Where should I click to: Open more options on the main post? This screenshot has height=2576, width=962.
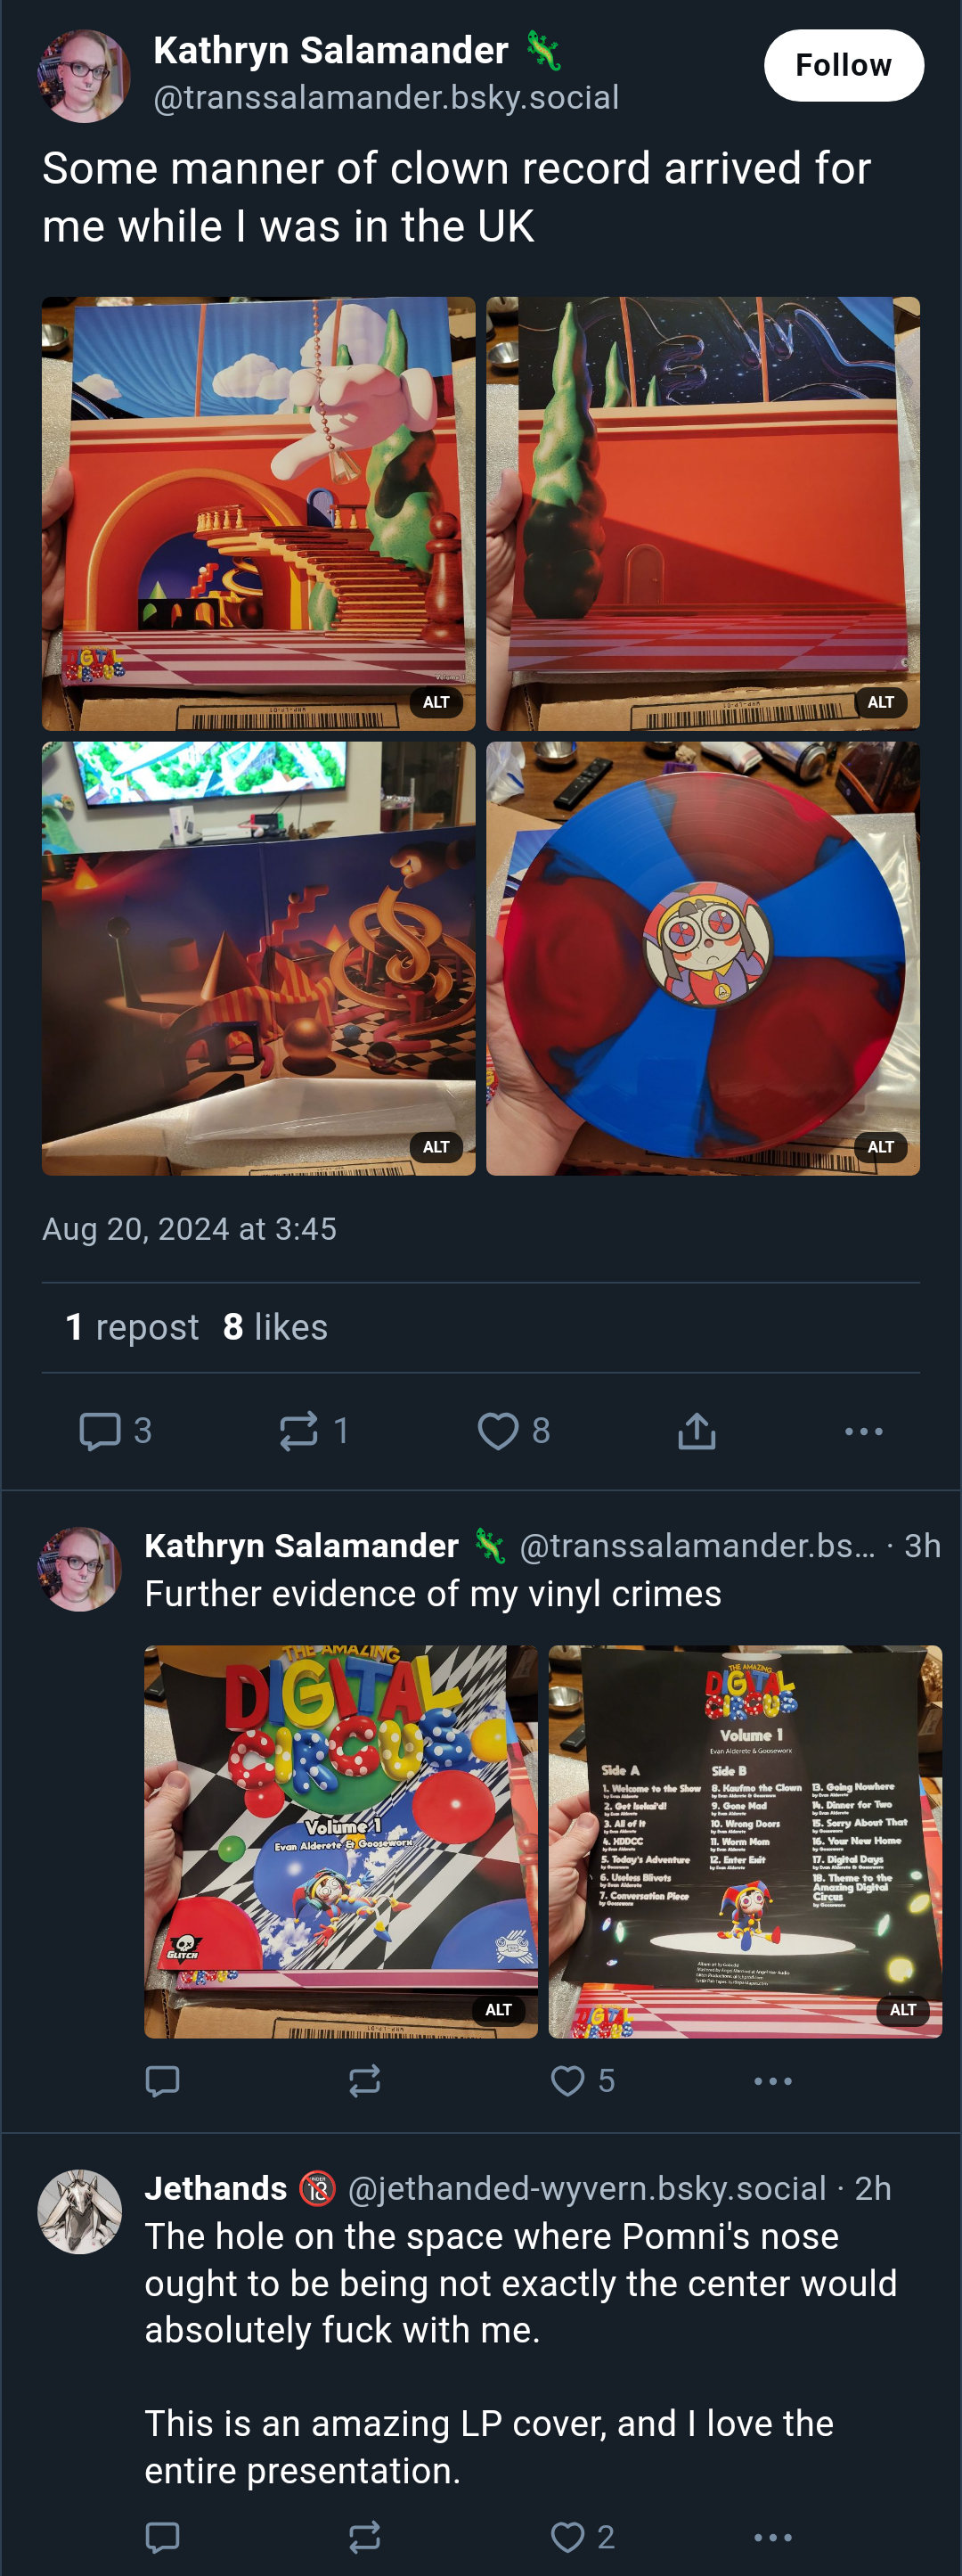863,1431
